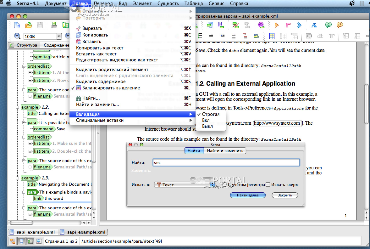
Task: Toggle the 'С учетом регистра' checkbox
Action: pos(225,184)
